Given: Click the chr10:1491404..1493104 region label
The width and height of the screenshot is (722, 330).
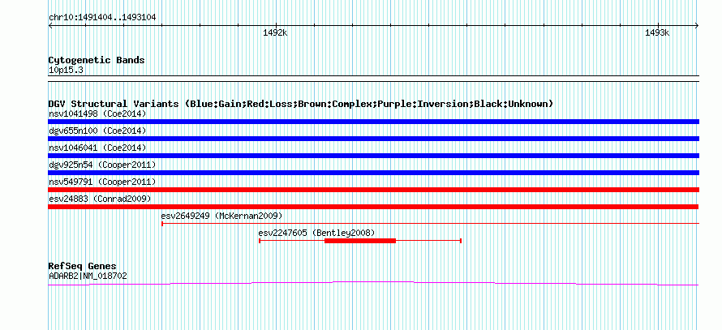Looking at the screenshot, I should [x=102, y=18].
